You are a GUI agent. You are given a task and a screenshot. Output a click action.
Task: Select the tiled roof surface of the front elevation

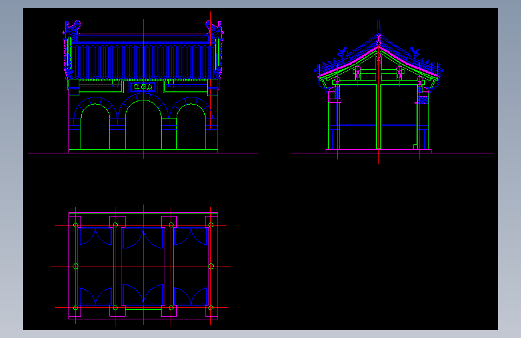(x=143, y=62)
